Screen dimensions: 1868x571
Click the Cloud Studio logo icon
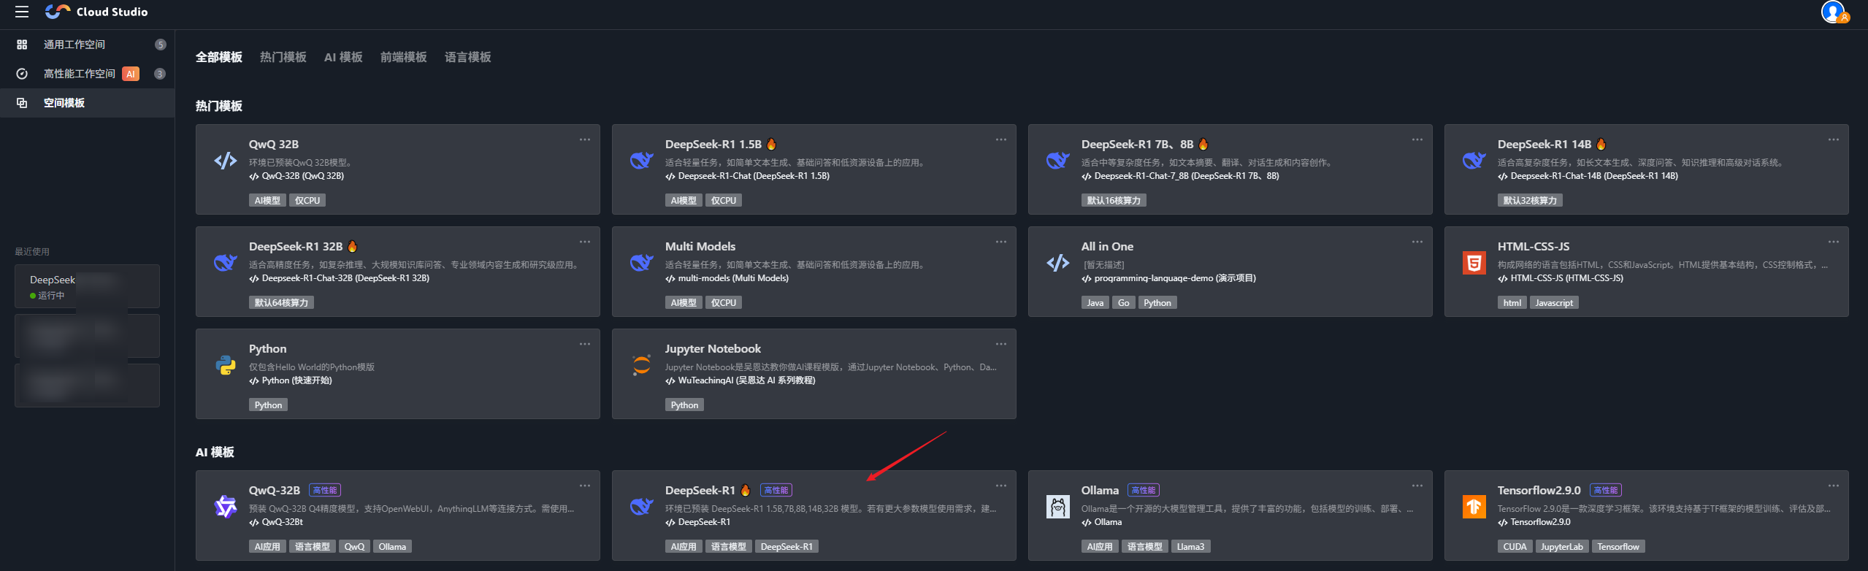coord(58,12)
